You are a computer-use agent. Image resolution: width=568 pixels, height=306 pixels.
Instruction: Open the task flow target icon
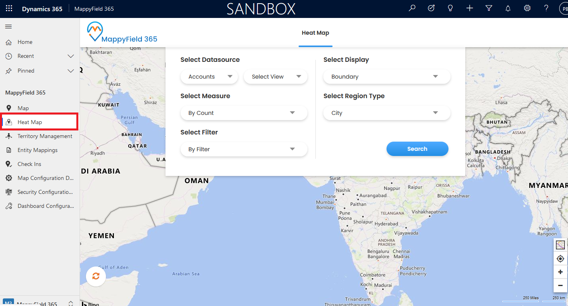pyautogui.click(x=431, y=8)
